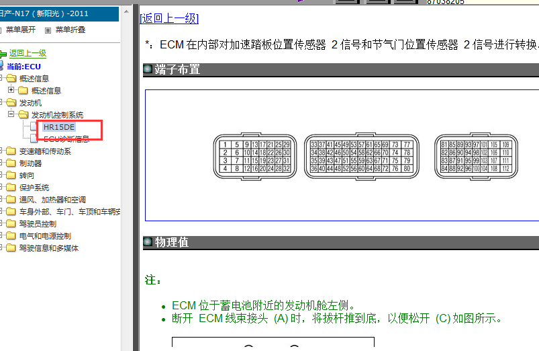Screen dimensions: 539x351
Task: Click the note about 断开 ECM 线束接头
Action: 337,318
